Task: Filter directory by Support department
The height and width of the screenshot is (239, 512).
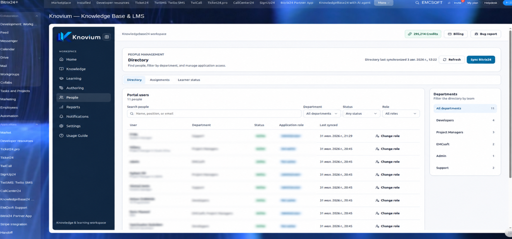Action: tap(465, 168)
